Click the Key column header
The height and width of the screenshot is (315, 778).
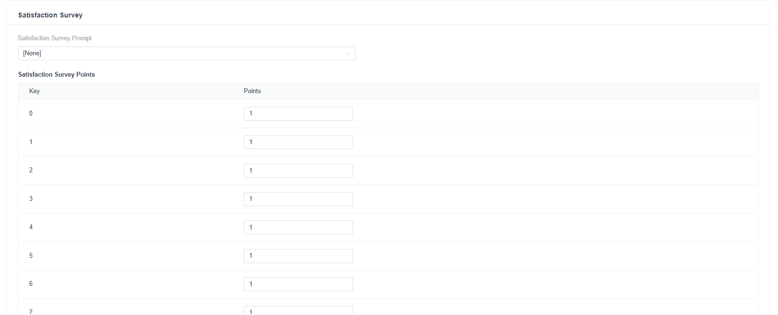tap(34, 91)
